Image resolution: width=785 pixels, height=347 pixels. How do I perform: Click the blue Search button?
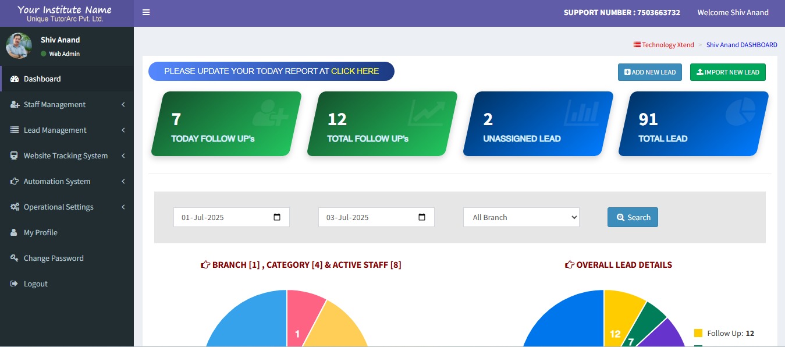point(633,217)
